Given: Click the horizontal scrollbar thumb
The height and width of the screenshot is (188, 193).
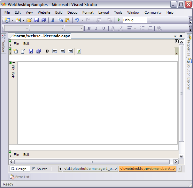Looking at the screenshot, I should click(x=92, y=162).
